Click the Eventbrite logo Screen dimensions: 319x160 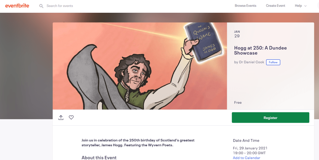click(17, 6)
